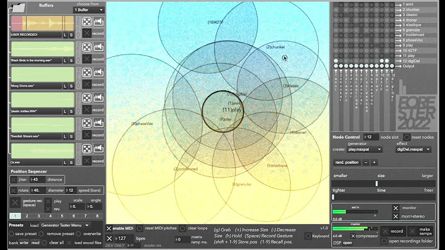445x250 pixels.
Task: Click the dice icon for Cs.wav buffer
Action: [87, 149]
